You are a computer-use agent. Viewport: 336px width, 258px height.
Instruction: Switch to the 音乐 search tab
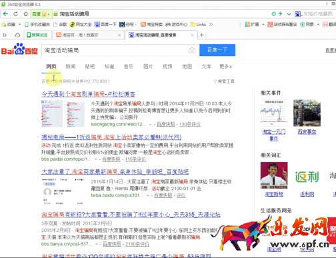[129, 67]
